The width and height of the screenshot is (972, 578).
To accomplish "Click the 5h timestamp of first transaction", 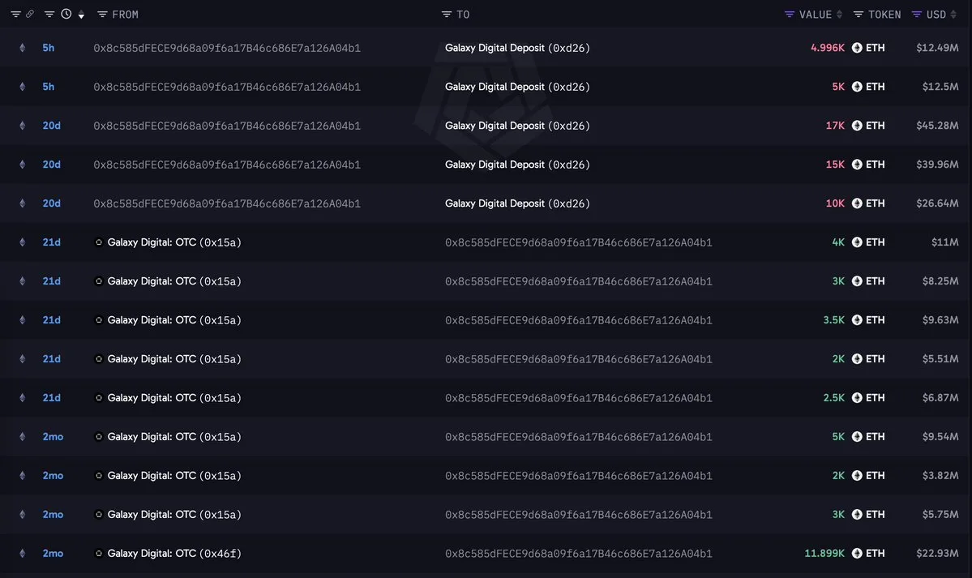I will tap(49, 48).
